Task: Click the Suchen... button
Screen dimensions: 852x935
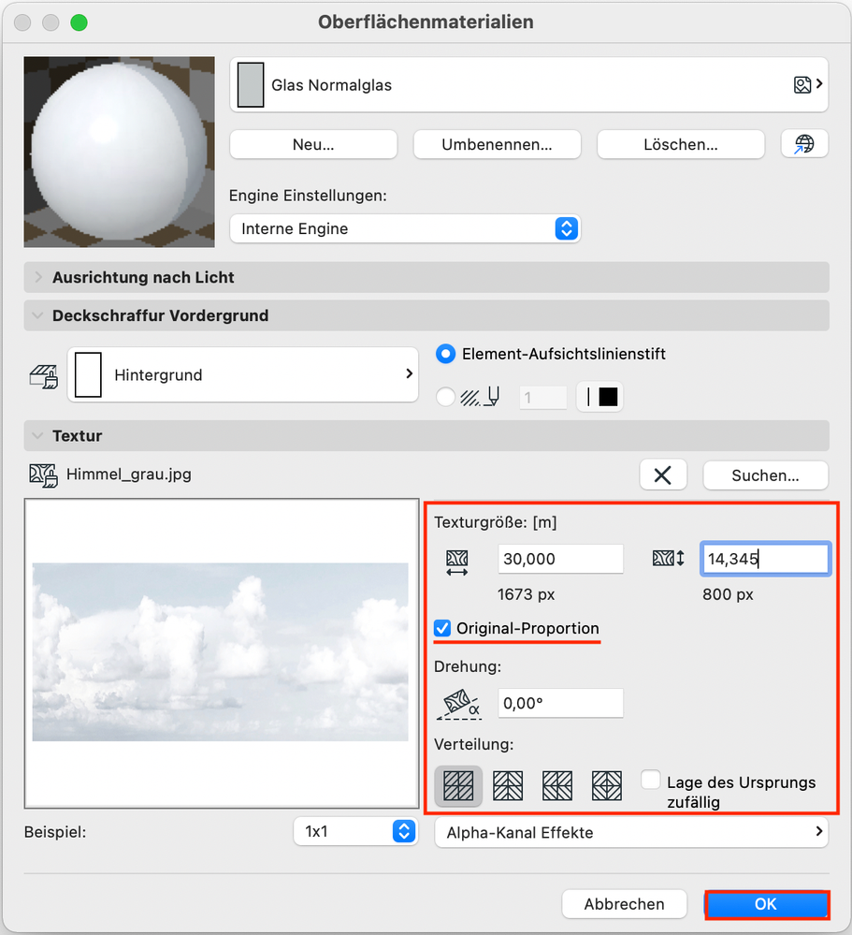Action: click(766, 475)
